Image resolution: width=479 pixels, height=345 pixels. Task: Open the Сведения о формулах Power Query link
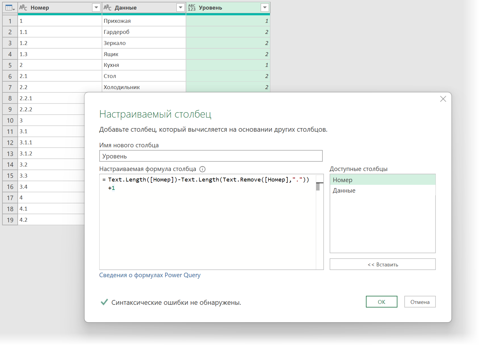tap(150, 275)
